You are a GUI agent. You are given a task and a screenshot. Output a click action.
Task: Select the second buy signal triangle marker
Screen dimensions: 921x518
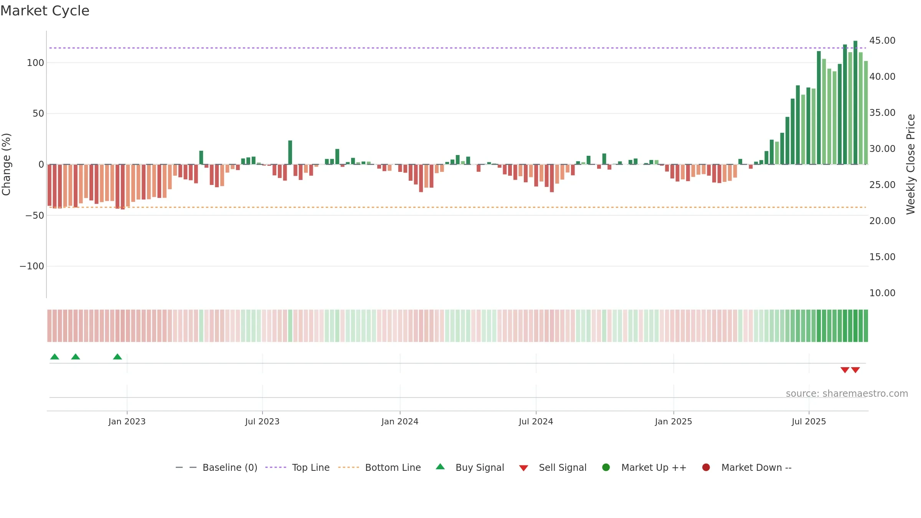coord(76,356)
